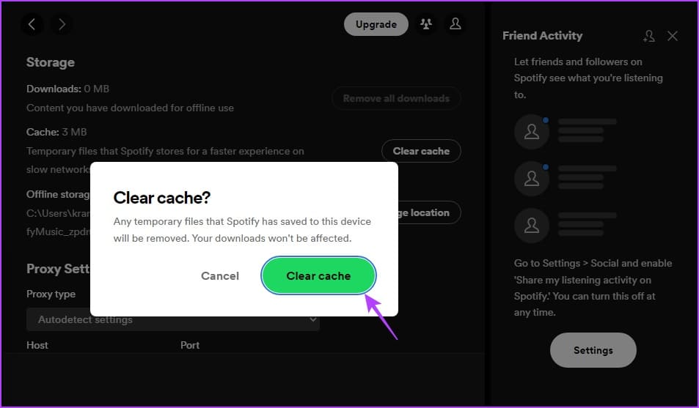The width and height of the screenshot is (699, 408).
Task: Click Remove all downloads
Action: [x=396, y=98]
